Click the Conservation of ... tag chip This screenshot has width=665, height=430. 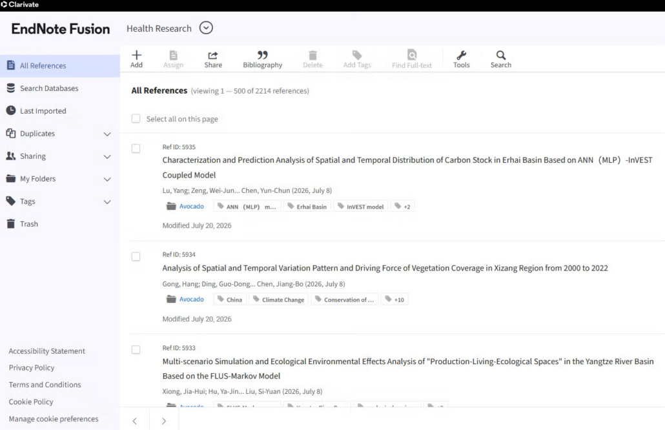(344, 300)
